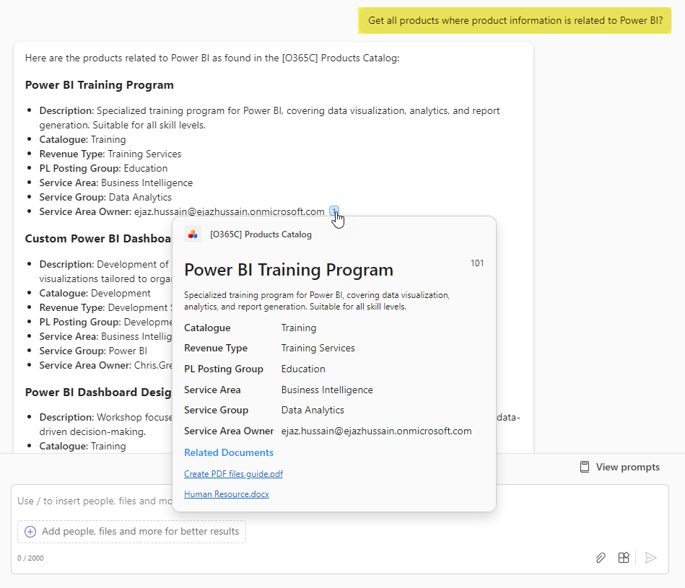
Task: Click Revenue Type: Training Services bullet
Action: tap(110, 154)
